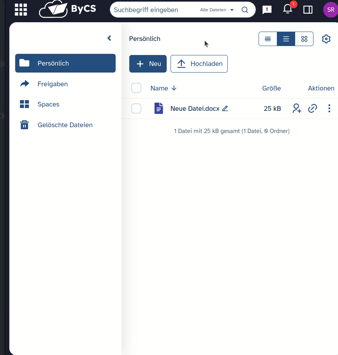
Task: Click the 25 kB size cell
Action: (x=272, y=108)
